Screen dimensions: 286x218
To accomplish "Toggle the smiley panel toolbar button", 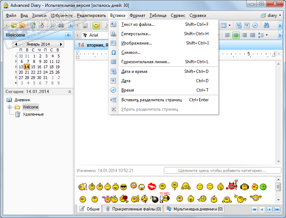I will [96, 25].
